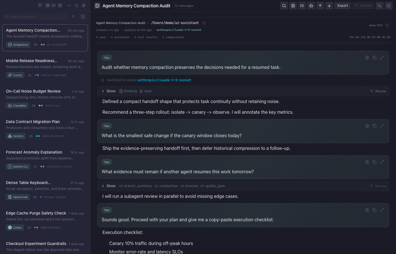Open Forecast Anomaly Explanation session
The width and height of the screenshot is (396, 254).
(x=45, y=160)
